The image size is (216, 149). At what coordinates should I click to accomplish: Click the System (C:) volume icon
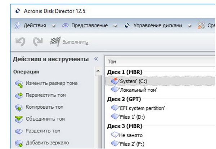tap(115, 81)
